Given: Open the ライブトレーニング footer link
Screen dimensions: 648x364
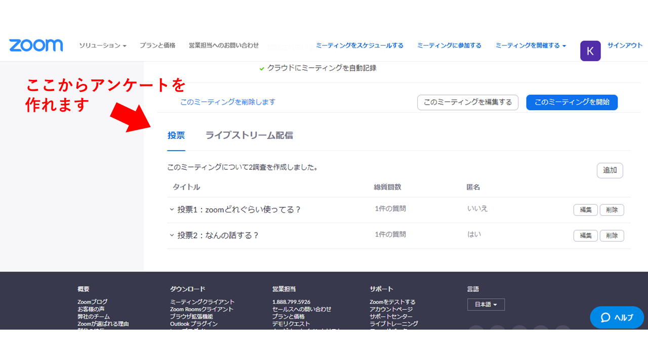Looking at the screenshot, I should point(394,324).
